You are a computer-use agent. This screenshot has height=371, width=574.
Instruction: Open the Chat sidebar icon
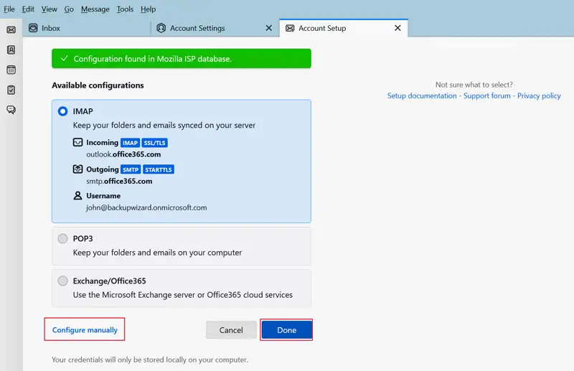(x=11, y=110)
